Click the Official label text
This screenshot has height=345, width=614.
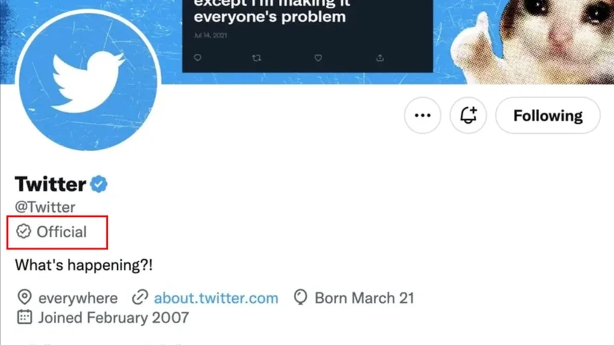pyautogui.click(x=61, y=232)
